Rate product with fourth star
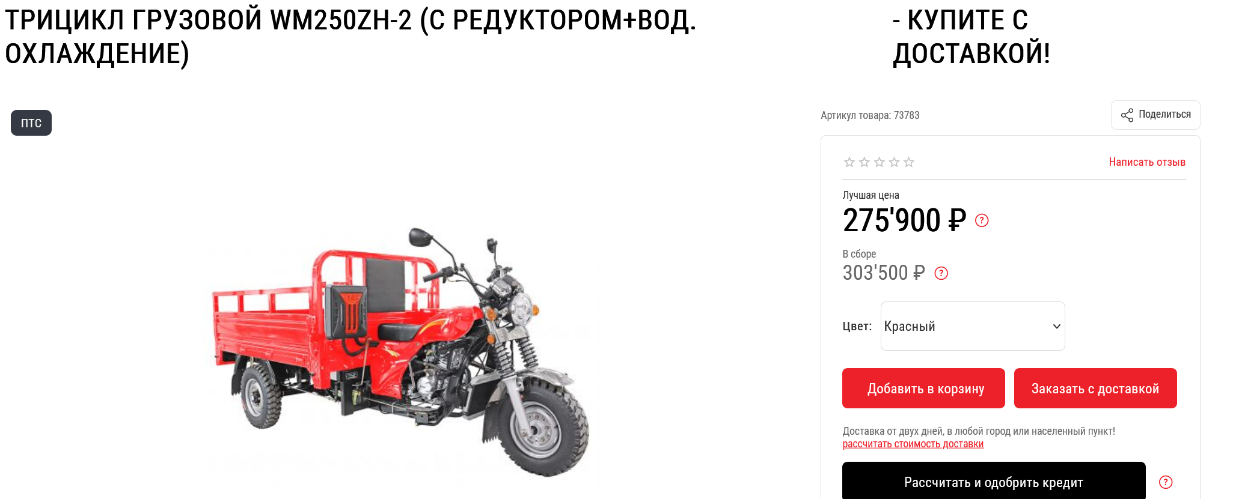The width and height of the screenshot is (1233, 499). coord(894,162)
